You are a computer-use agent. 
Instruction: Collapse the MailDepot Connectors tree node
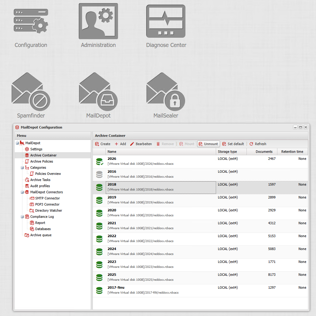22,192
